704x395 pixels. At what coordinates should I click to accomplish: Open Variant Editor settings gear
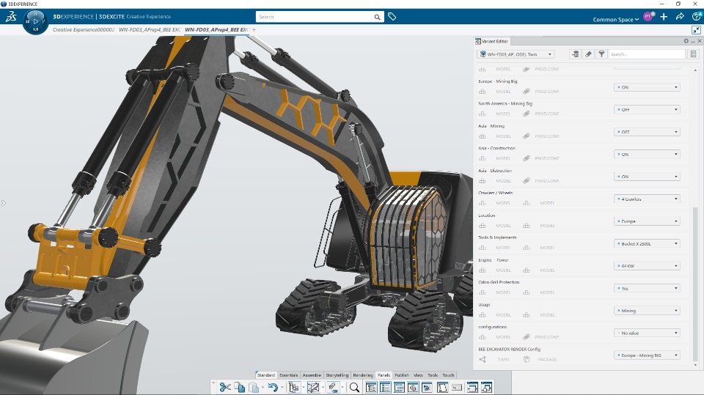(686, 41)
